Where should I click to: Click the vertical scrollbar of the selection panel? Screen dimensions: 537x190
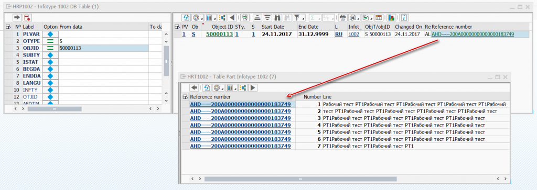click(166, 61)
